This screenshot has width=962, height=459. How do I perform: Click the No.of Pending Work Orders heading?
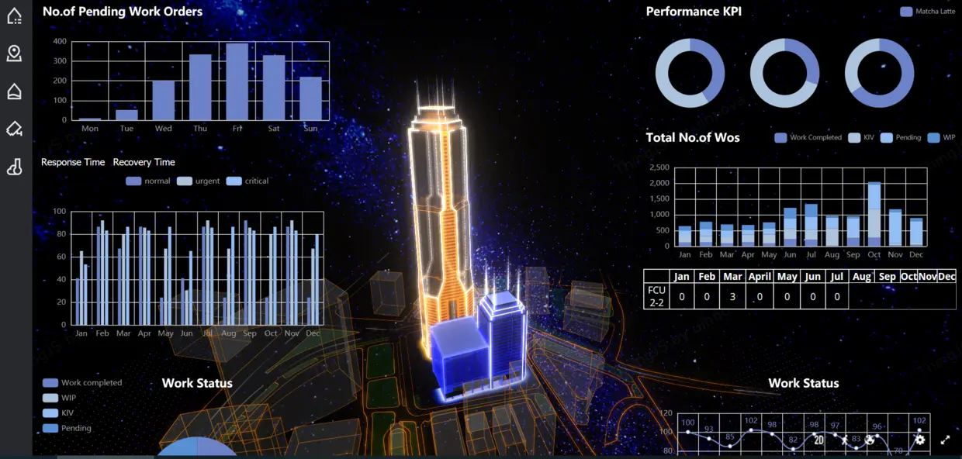point(123,11)
